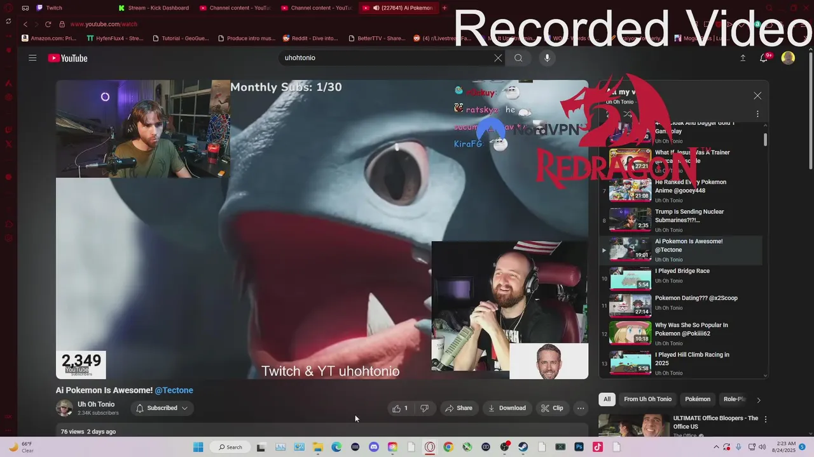Open the @Tectone mention link

tap(174, 390)
